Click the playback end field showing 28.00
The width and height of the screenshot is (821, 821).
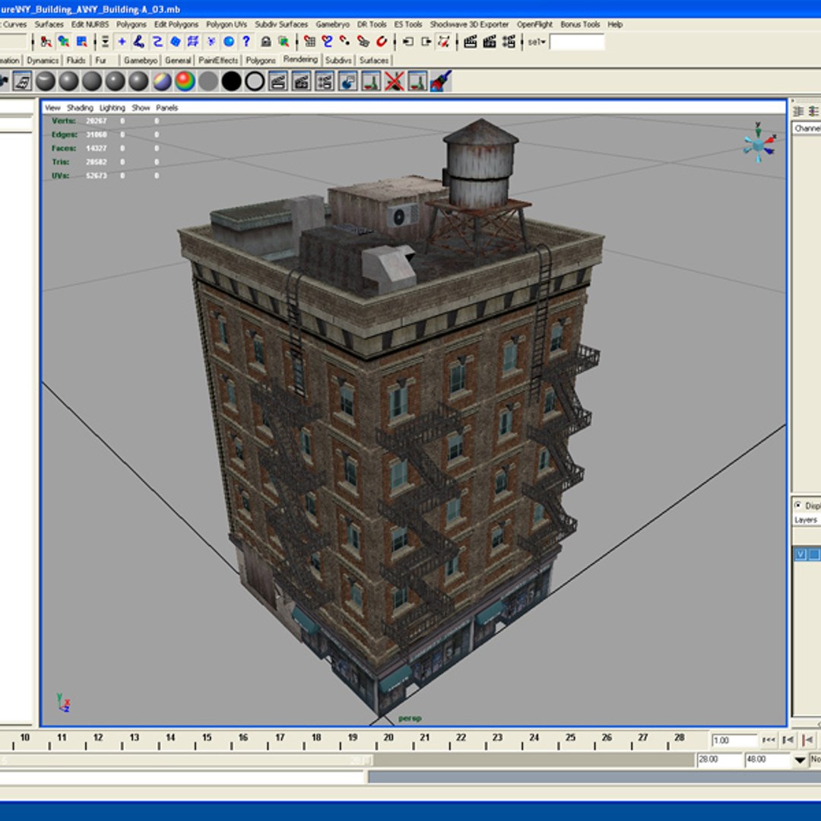point(719,759)
